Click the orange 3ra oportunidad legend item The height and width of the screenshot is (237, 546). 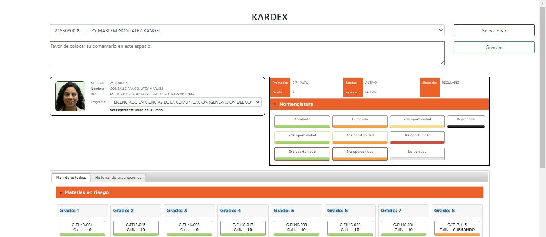tap(359, 152)
